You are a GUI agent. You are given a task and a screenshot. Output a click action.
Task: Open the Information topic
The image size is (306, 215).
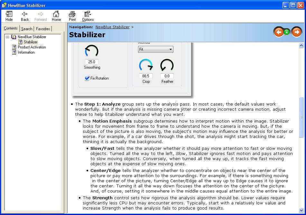(x=26, y=52)
